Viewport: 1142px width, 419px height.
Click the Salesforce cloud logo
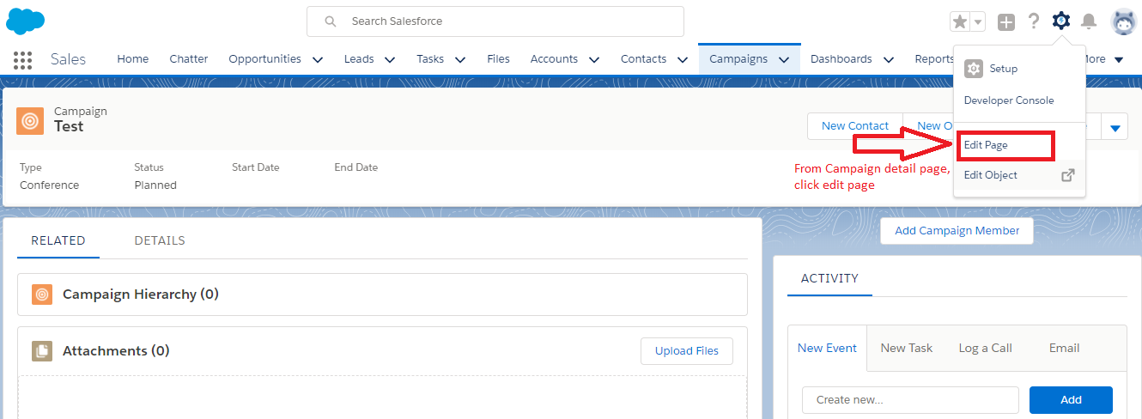(x=25, y=21)
